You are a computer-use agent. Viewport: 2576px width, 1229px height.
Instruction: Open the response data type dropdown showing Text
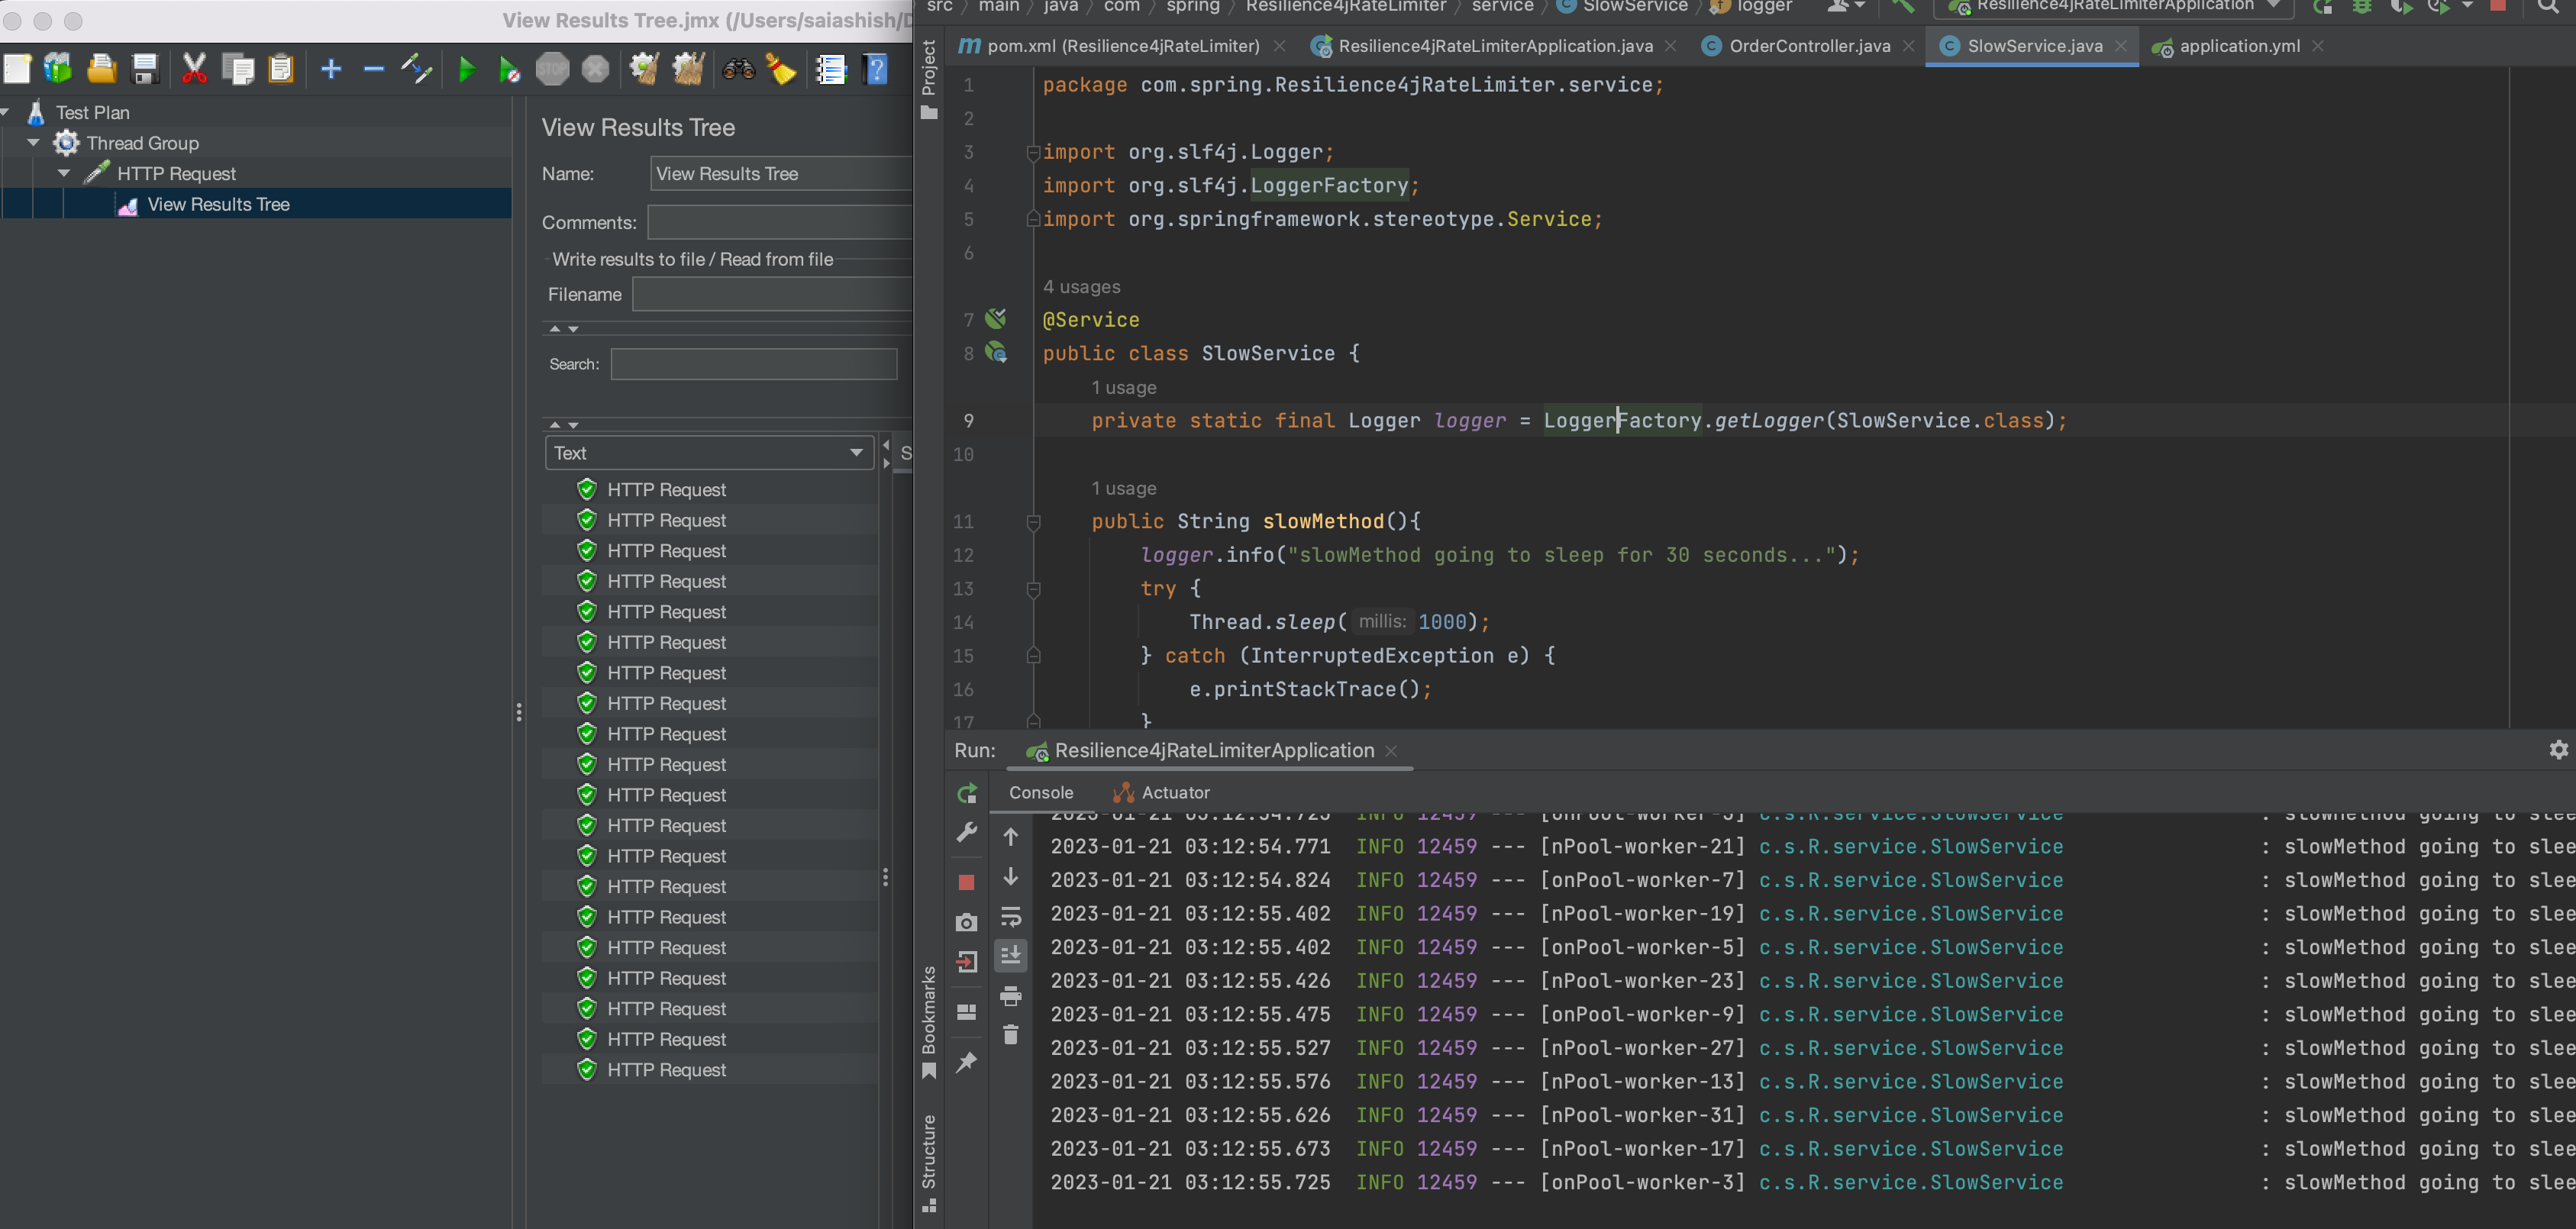pos(709,452)
